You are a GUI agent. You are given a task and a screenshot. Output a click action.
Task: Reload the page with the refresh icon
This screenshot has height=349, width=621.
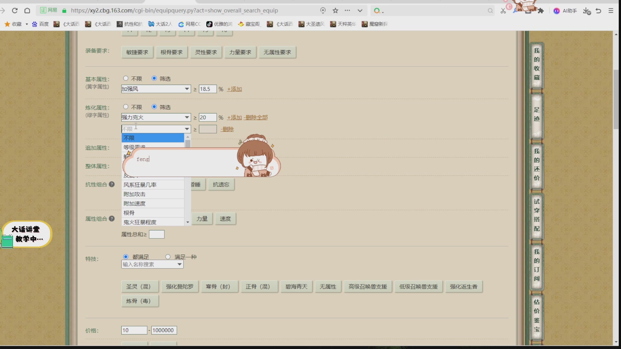[15, 11]
